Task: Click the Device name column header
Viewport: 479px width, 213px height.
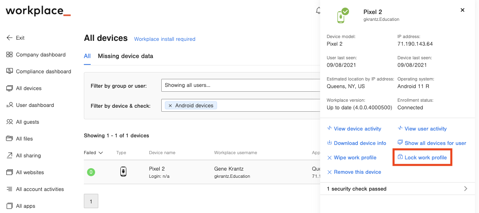Action: click(x=162, y=153)
